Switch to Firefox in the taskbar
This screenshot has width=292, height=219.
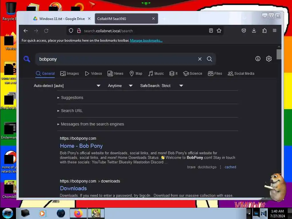(x=78, y=213)
